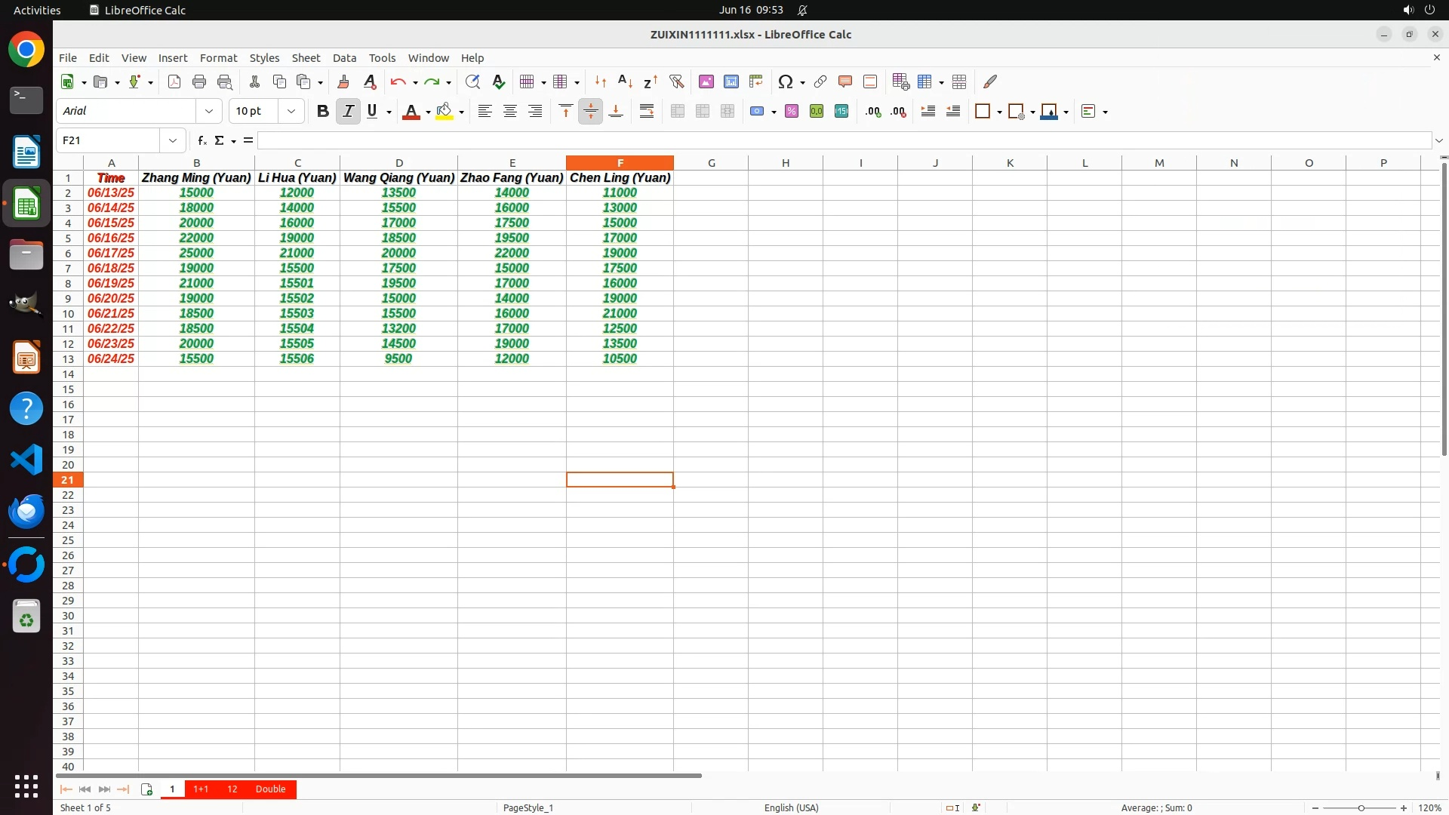Select column D header
The width and height of the screenshot is (1449, 815).
[398, 162]
